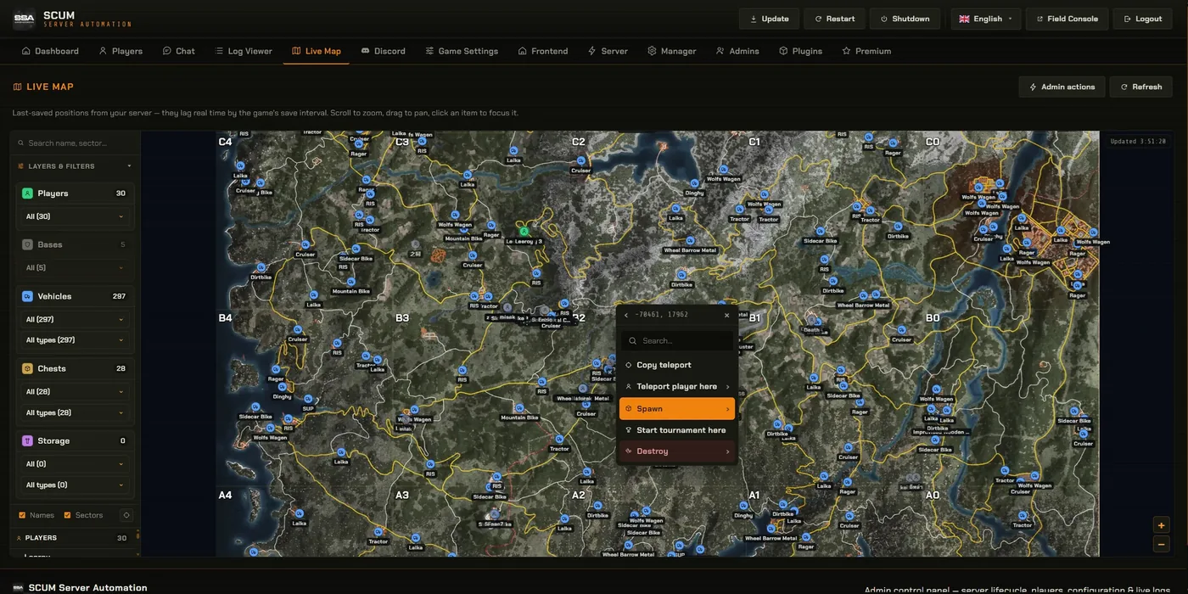This screenshot has height=594, width=1188.
Task: Toggle the Names checkbox
Action: 22,515
